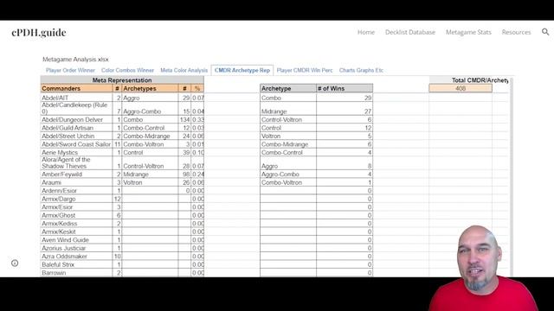Switch to Player Order Winner tab
554x311 pixels.
tap(70, 70)
